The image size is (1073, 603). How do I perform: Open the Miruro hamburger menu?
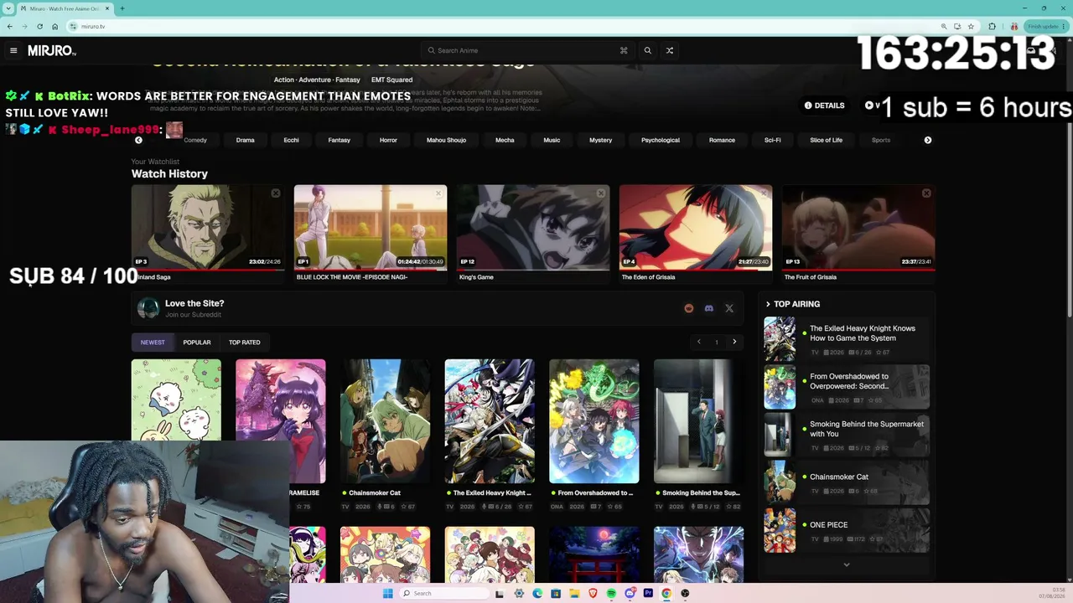[x=13, y=50]
